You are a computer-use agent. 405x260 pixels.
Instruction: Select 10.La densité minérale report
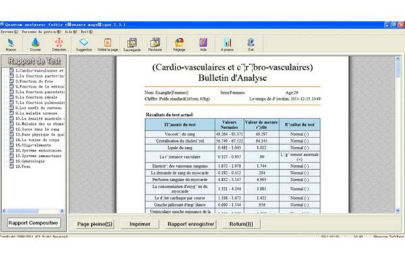tap(40, 119)
